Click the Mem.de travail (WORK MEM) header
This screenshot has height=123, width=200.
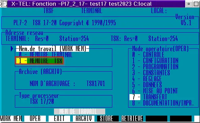(x=53, y=49)
